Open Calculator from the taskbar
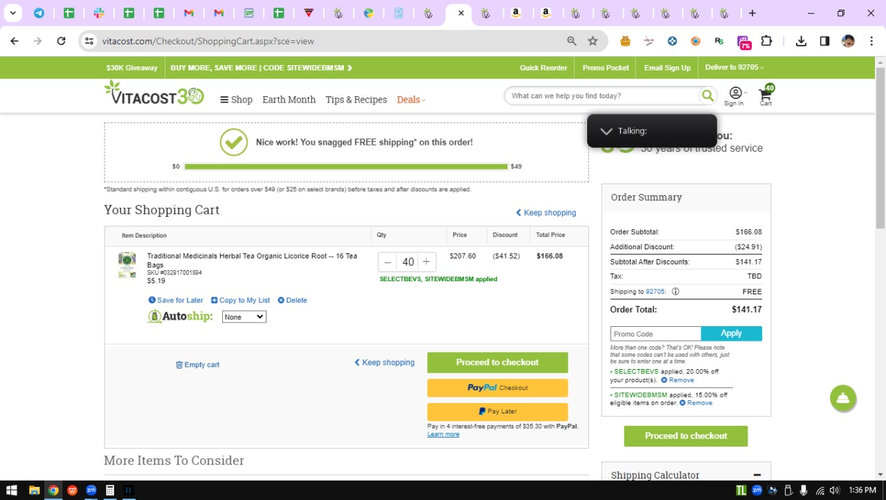Screen dimensions: 886x500 109,490
